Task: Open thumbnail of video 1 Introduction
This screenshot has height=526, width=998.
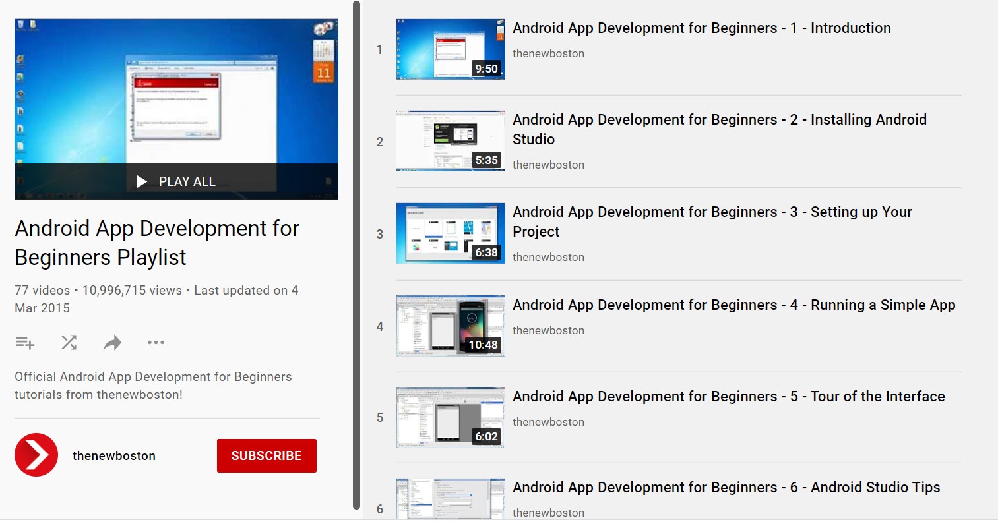Action: (x=451, y=49)
